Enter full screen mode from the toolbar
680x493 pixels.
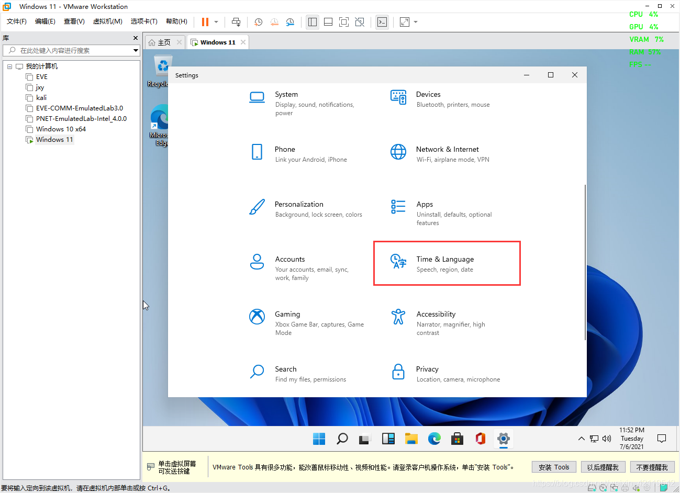344,22
